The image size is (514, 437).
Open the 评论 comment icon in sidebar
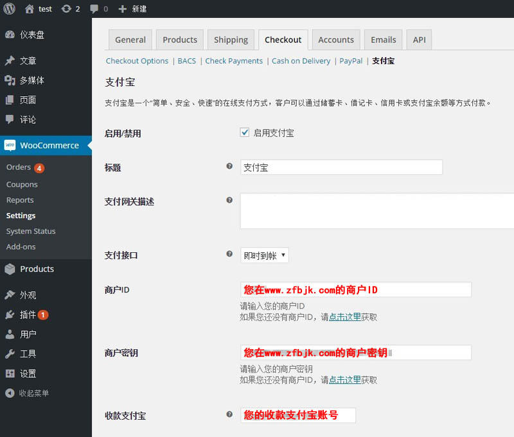tap(10, 119)
